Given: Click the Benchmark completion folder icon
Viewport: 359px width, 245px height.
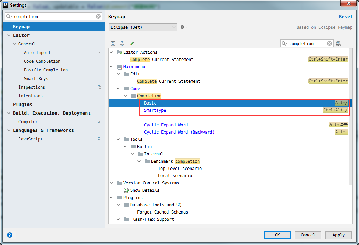Looking at the screenshot, I should coord(147,161).
